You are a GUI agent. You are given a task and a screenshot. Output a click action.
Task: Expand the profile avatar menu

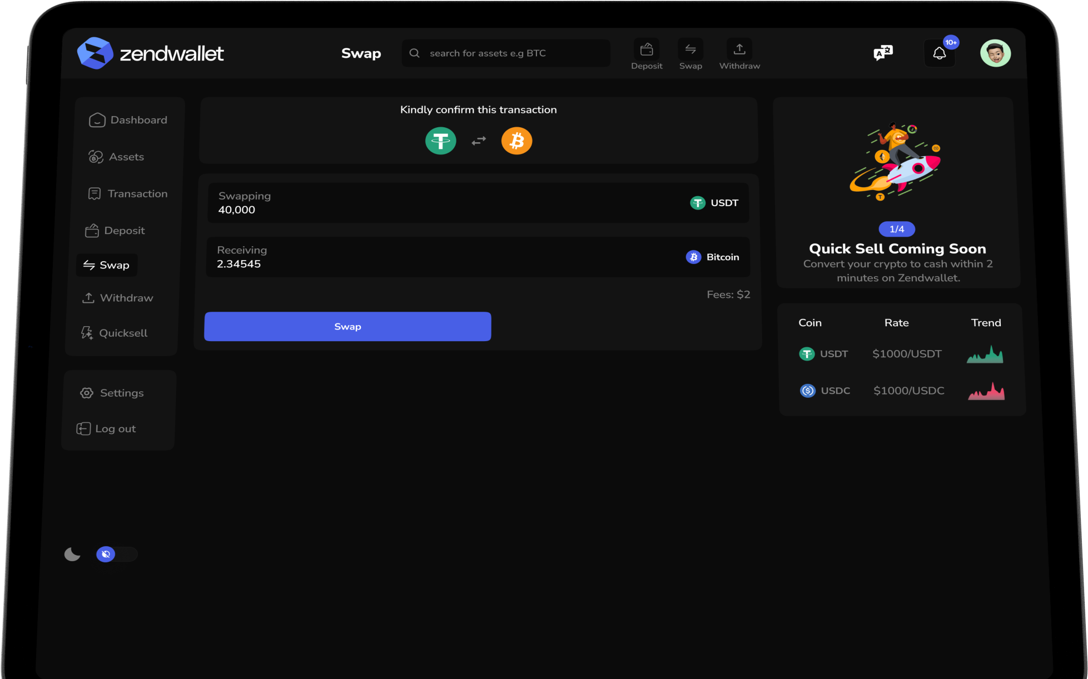(996, 53)
